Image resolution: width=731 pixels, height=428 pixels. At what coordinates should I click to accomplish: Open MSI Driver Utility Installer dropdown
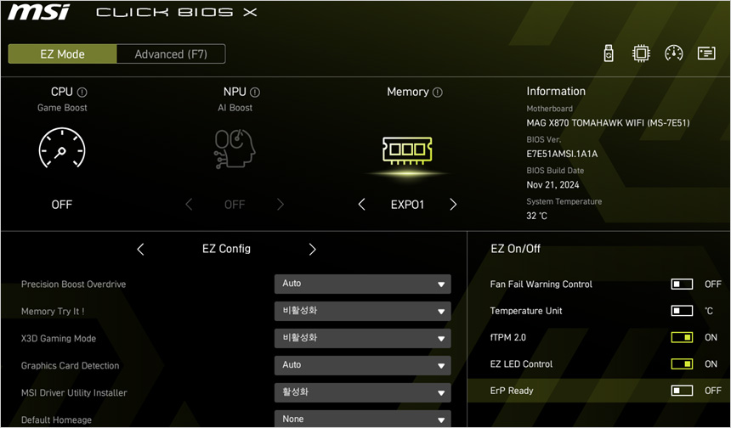coord(362,392)
